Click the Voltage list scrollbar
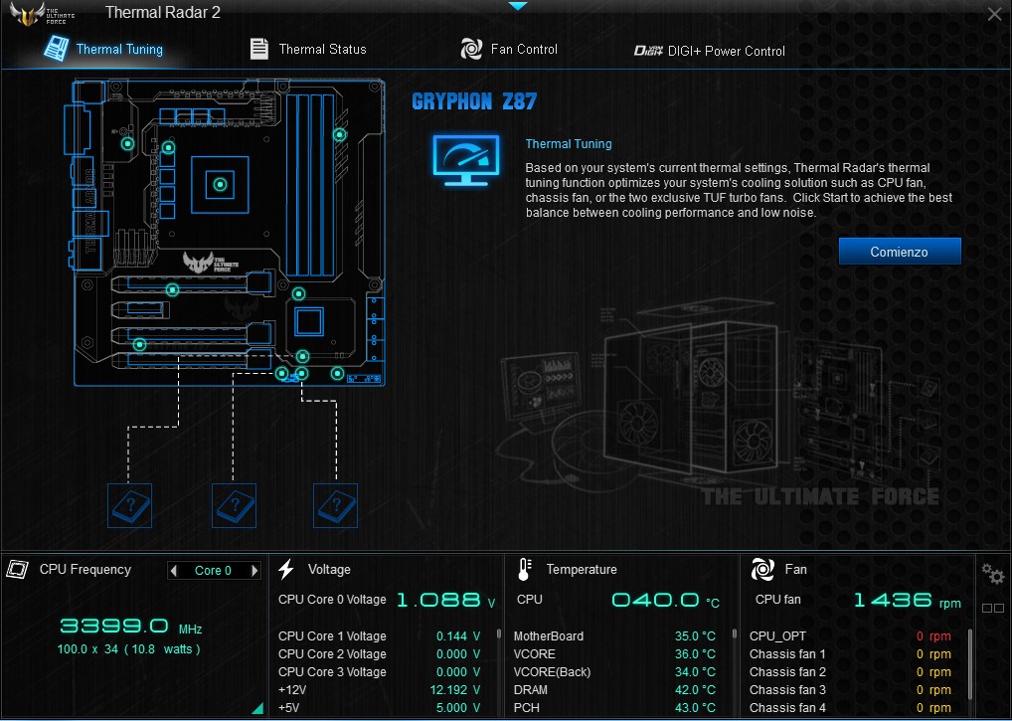The image size is (1012, 721). [x=498, y=634]
